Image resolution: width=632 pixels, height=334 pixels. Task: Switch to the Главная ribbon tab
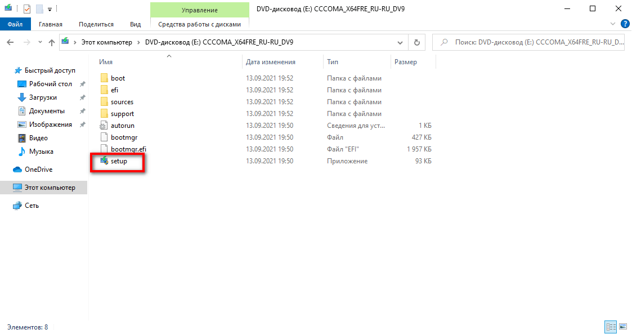click(x=51, y=24)
